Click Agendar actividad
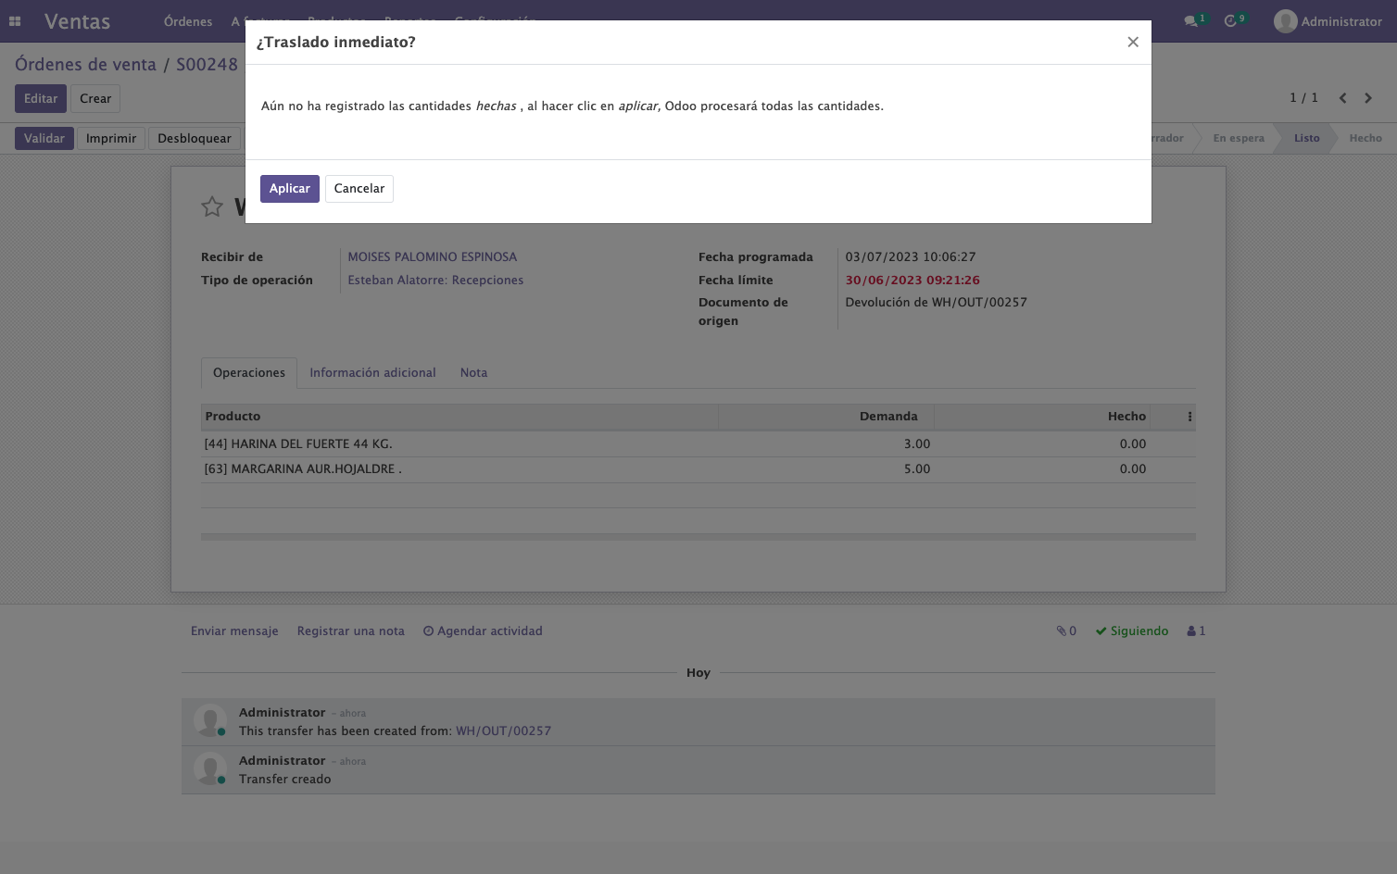Viewport: 1397px width, 874px height. tap(483, 631)
